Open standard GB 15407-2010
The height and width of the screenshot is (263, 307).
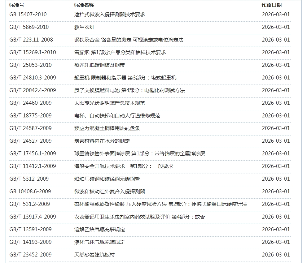[x=28, y=14]
